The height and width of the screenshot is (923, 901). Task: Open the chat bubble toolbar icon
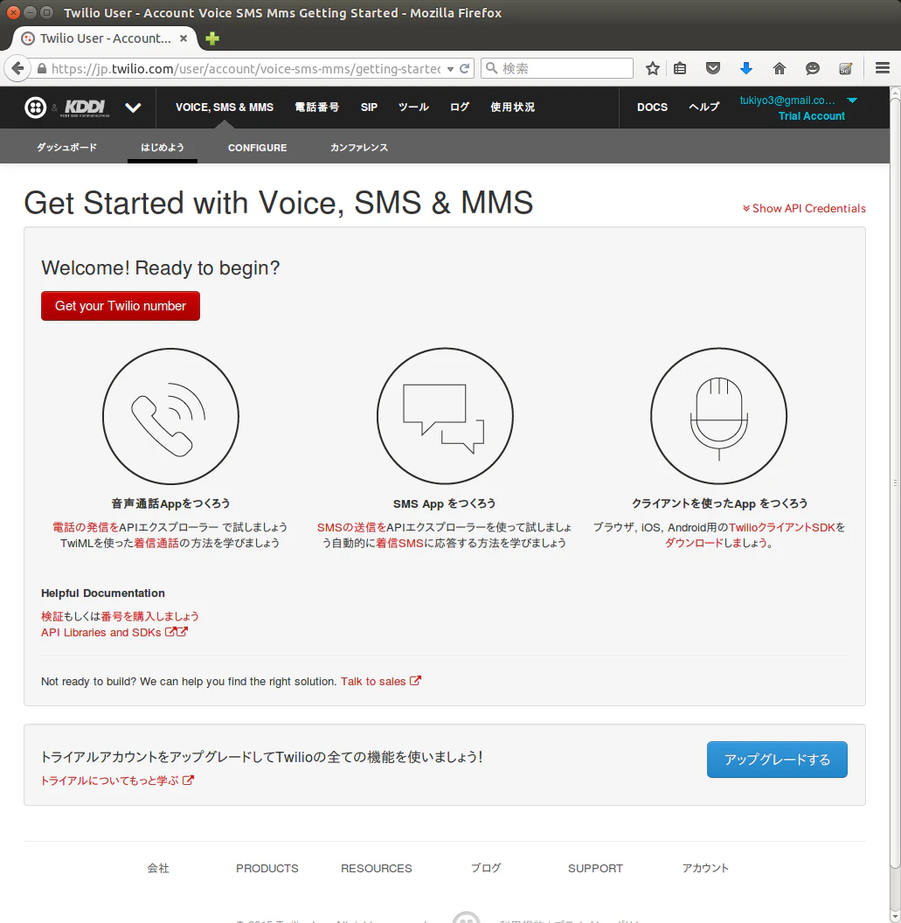point(812,68)
